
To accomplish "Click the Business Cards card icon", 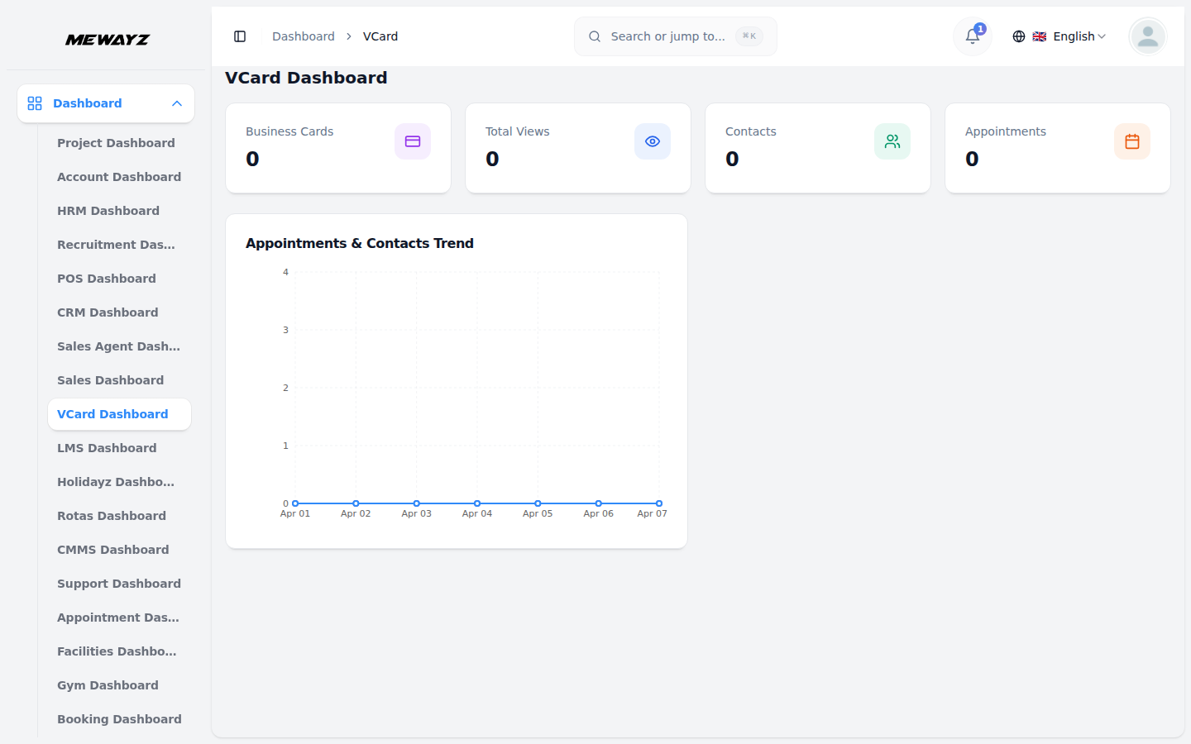I will click(x=413, y=141).
